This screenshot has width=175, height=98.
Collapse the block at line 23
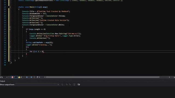[x=10, y=27]
